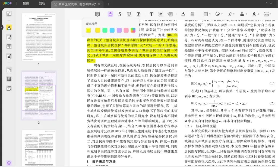The width and height of the screenshot is (278, 167).
Task: Select the Sticker tool
Action: point(217,14)
